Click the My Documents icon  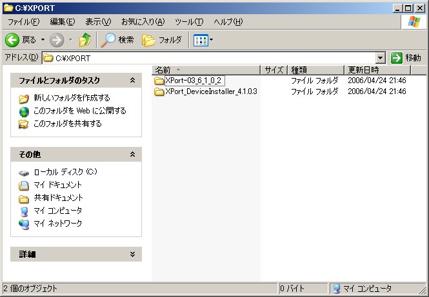[x=24, y=186]
